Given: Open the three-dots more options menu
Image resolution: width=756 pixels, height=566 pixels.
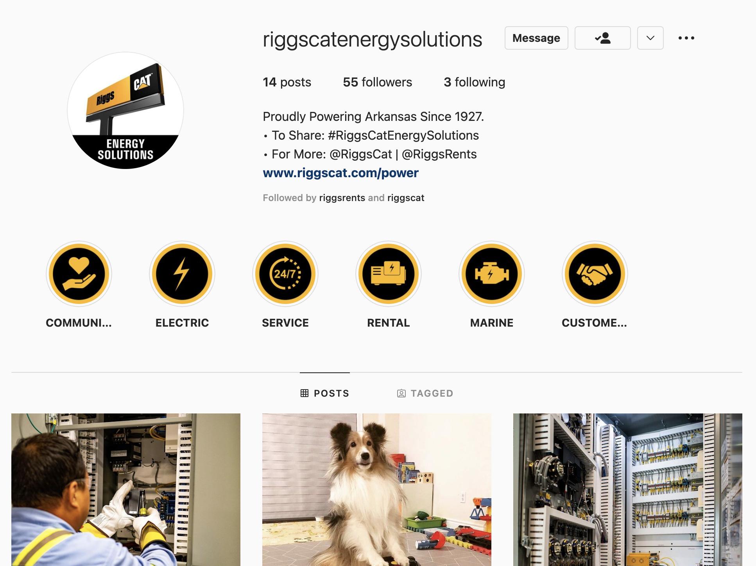Looking at the screenshot, I should [x=686, y=38].
